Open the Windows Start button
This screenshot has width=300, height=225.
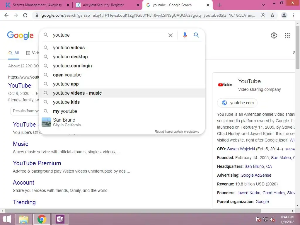click(x=7, y=219)
